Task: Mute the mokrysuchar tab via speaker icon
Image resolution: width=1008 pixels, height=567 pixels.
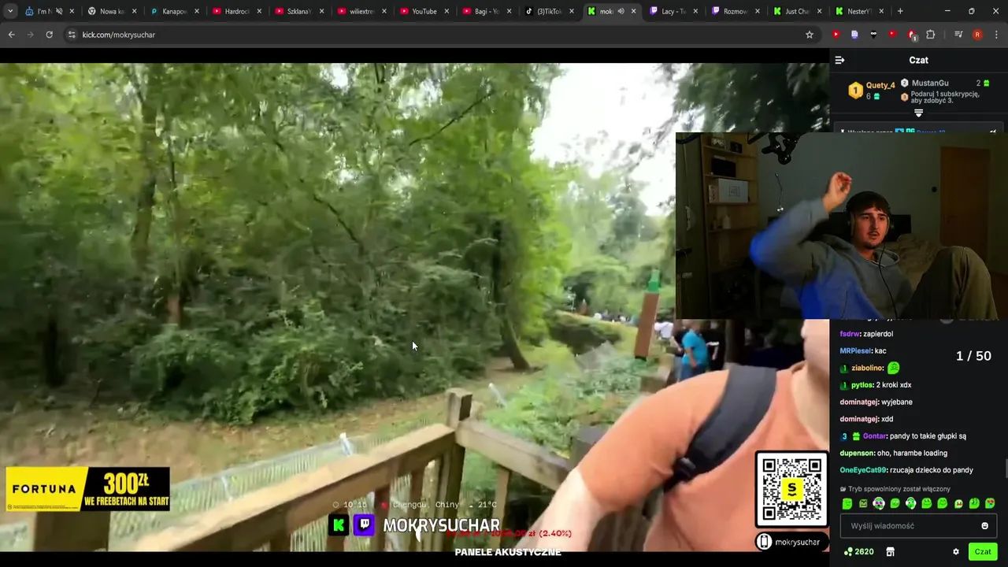Action: point(621,11)
